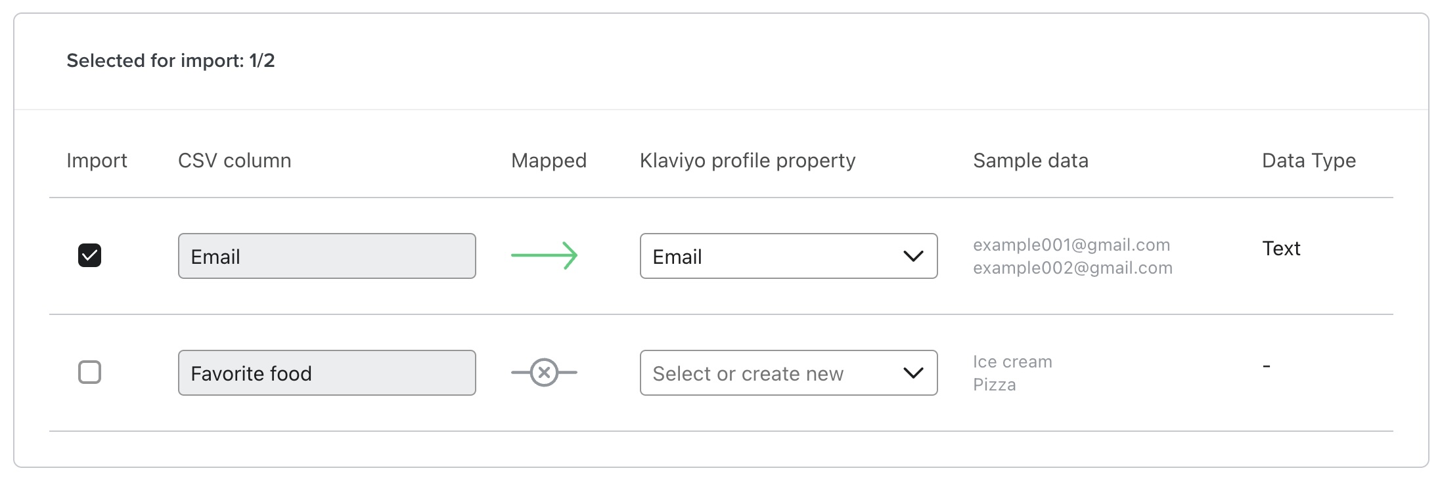Click the Klaviyo profile property header
1440x483 pixels.
[748, 161]
